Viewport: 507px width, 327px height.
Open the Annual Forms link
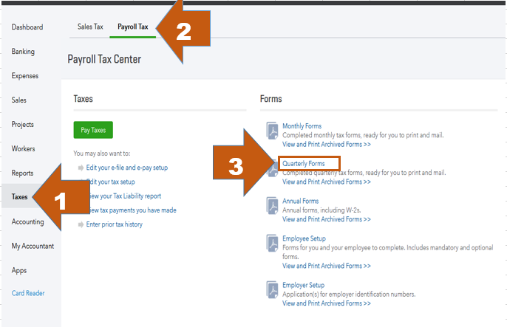300,201
